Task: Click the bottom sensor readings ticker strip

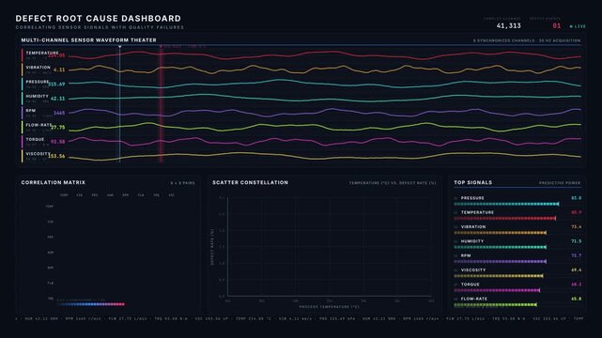Action: (301, 318)
